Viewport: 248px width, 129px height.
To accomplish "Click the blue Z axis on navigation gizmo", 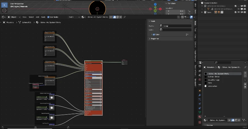I will (155, 4).
